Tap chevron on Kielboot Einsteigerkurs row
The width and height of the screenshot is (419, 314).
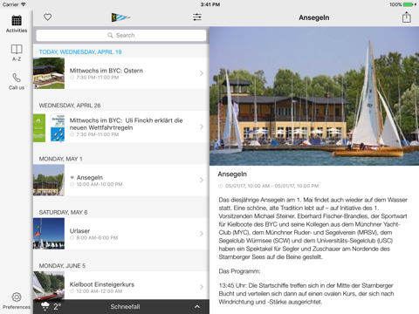coord(202,287)
